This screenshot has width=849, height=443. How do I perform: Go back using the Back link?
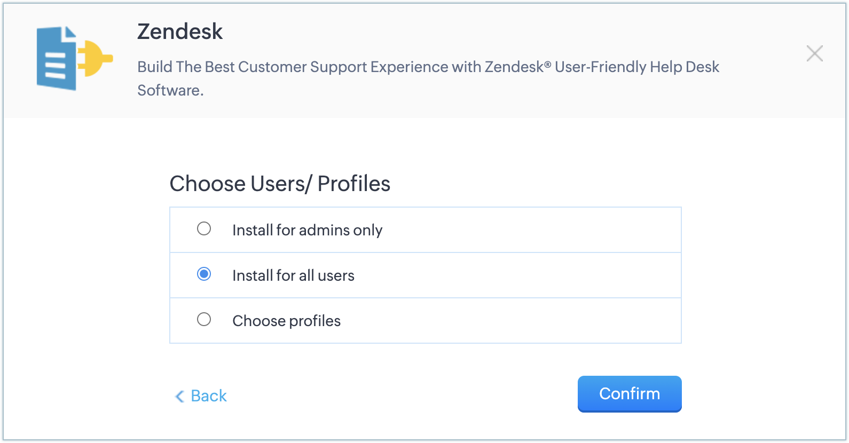pyautogui.click(x=209, y=395)
